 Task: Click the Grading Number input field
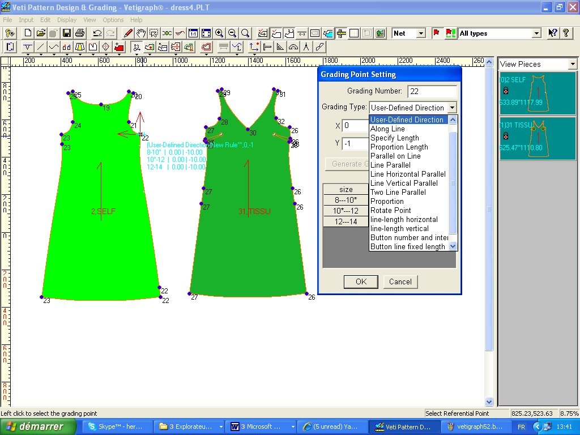point(432,91)
